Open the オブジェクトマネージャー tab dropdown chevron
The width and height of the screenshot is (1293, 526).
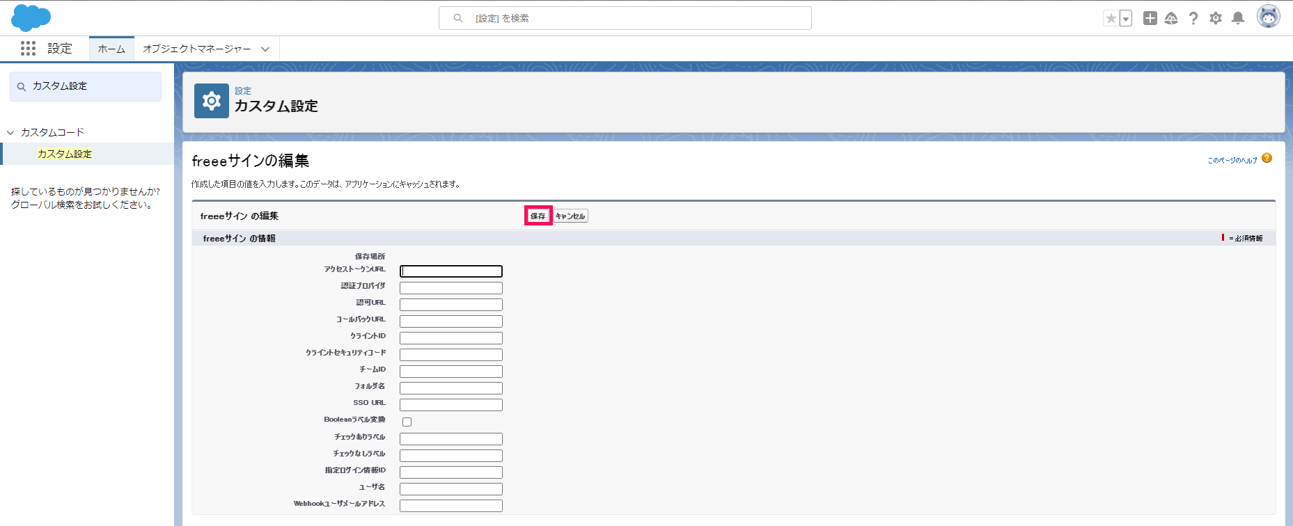265,49
